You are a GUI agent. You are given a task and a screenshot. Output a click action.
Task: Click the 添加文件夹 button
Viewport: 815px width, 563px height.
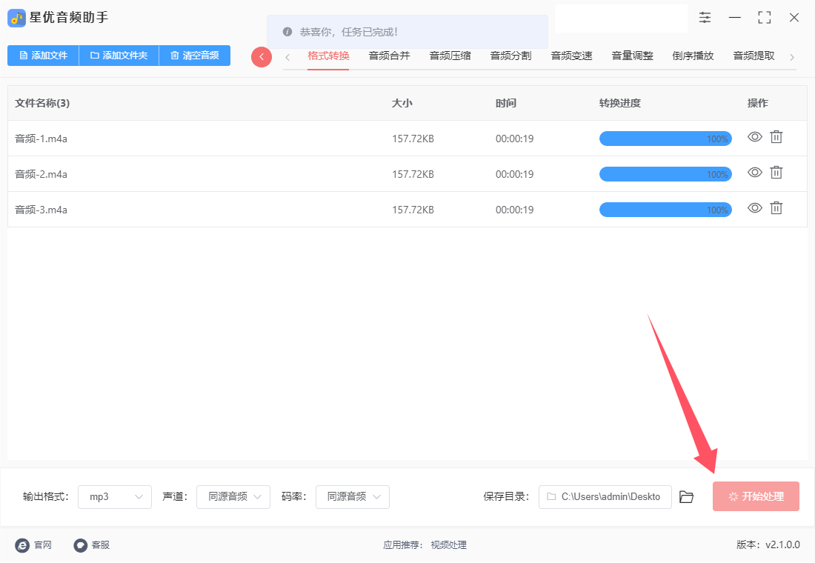click(119, 56)
